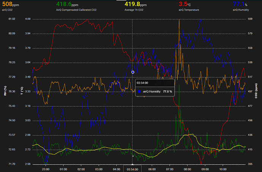The height and width of the screenshot is (172, 262).
Task: Click the 4.09 temperature axis value
Action: 28,19
